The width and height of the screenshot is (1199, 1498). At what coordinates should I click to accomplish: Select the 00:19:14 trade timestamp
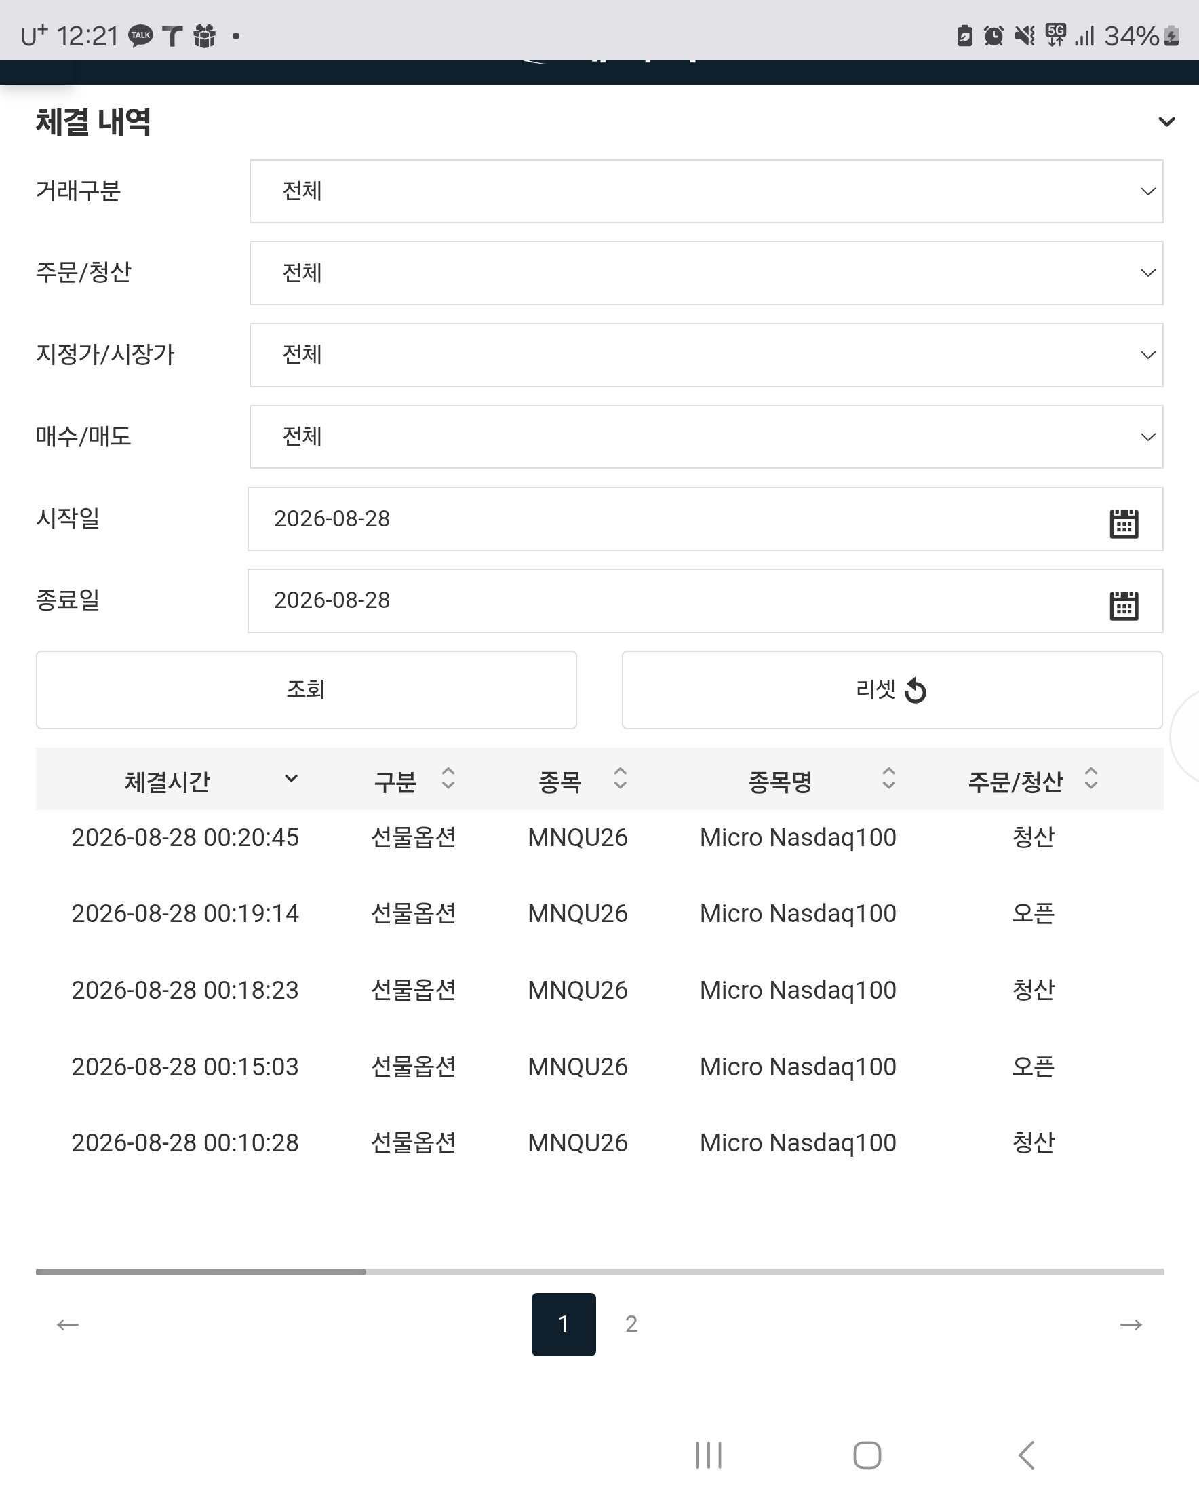coord(184,914)
